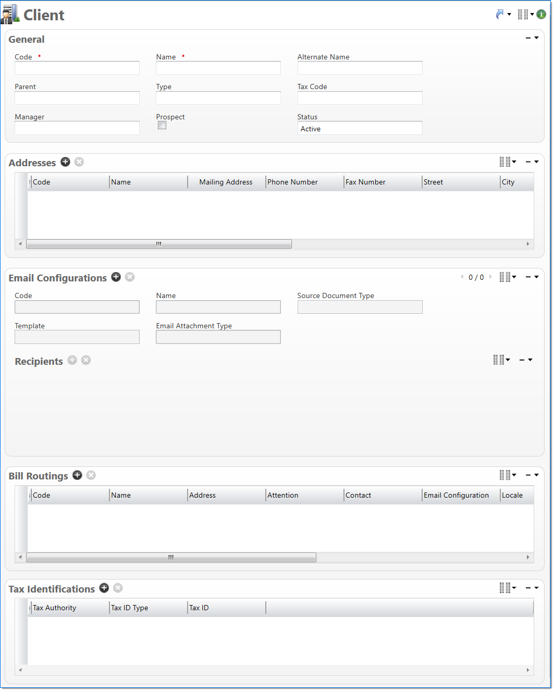Collapse the Tax Identifications section
The height and width of the screenshot is (691, 554).
[528, 588]
